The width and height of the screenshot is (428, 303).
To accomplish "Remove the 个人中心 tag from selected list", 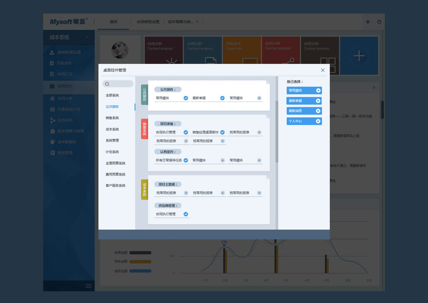I will [x=318, y=121].
